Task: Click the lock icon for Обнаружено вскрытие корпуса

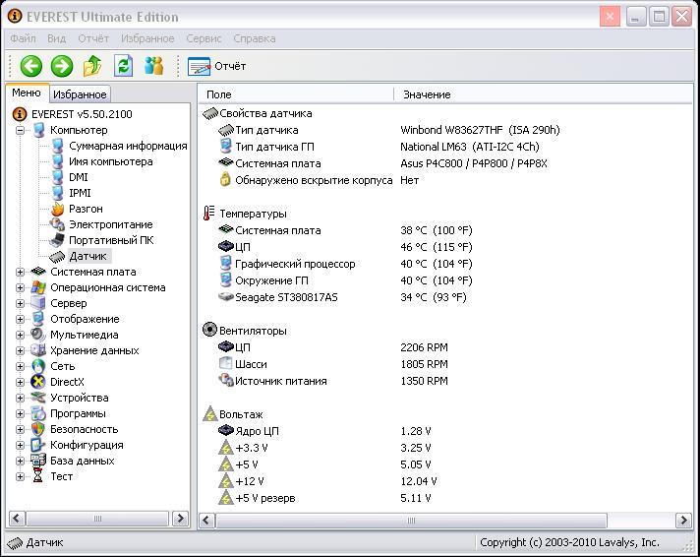Action: click(225, 180)
